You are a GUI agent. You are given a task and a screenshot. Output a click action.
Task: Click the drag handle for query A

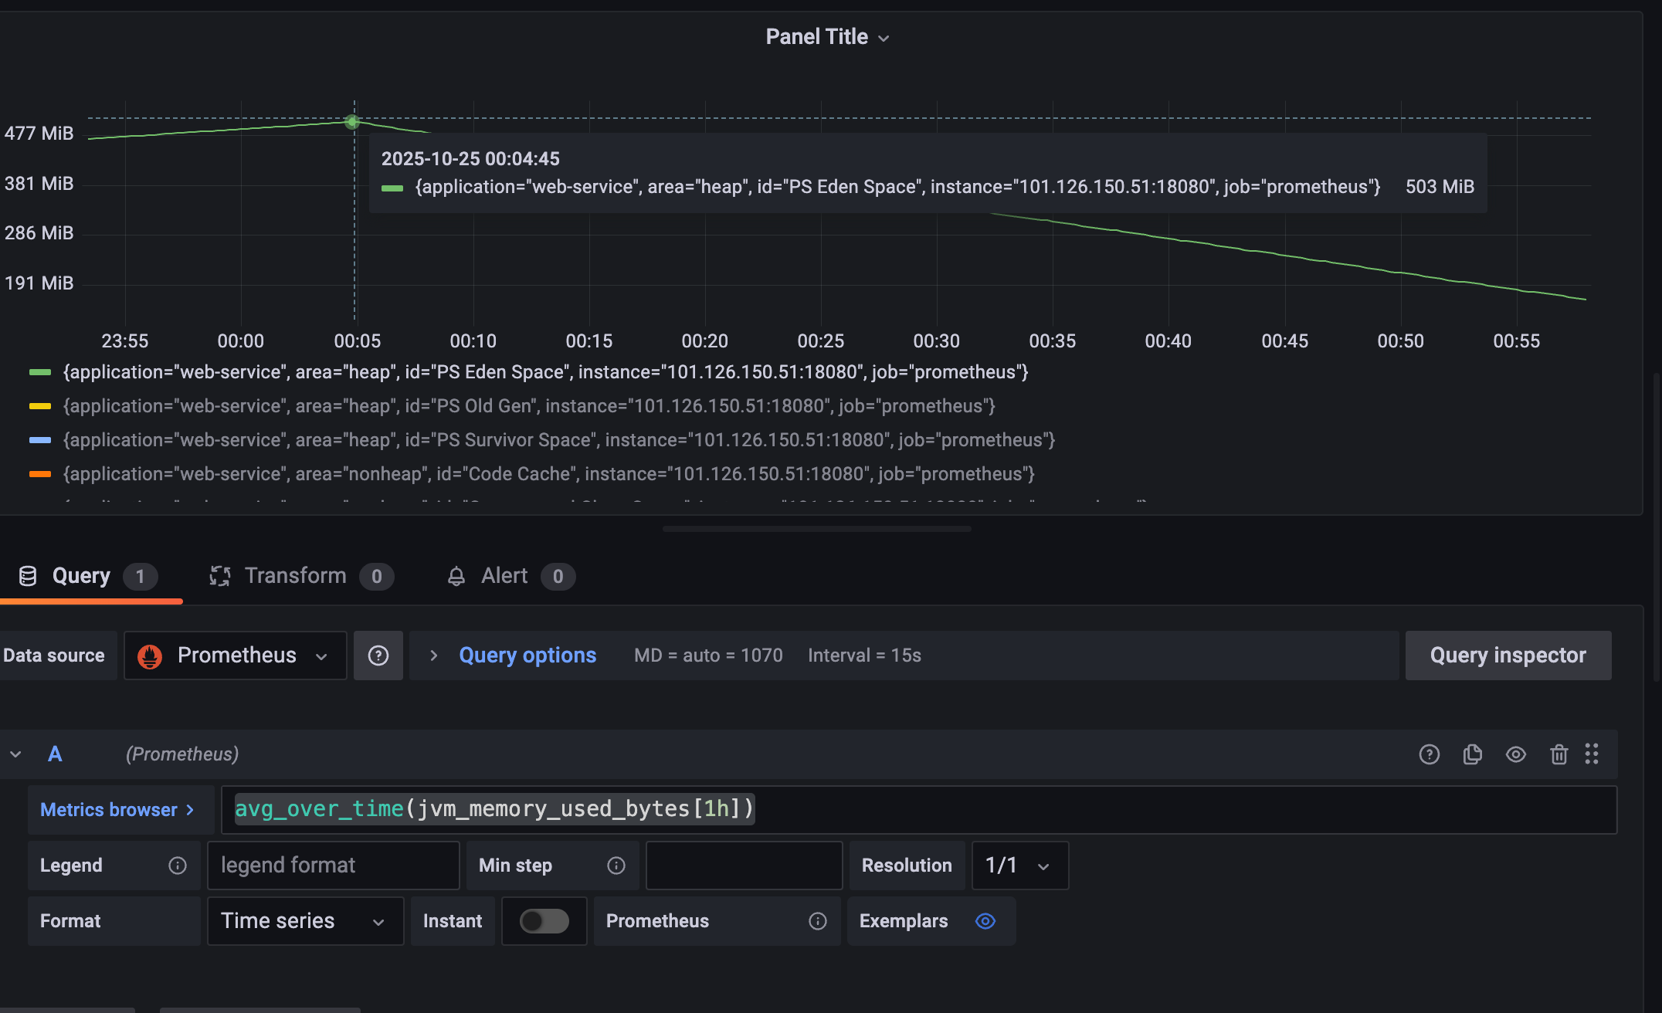coord(1592,754)
